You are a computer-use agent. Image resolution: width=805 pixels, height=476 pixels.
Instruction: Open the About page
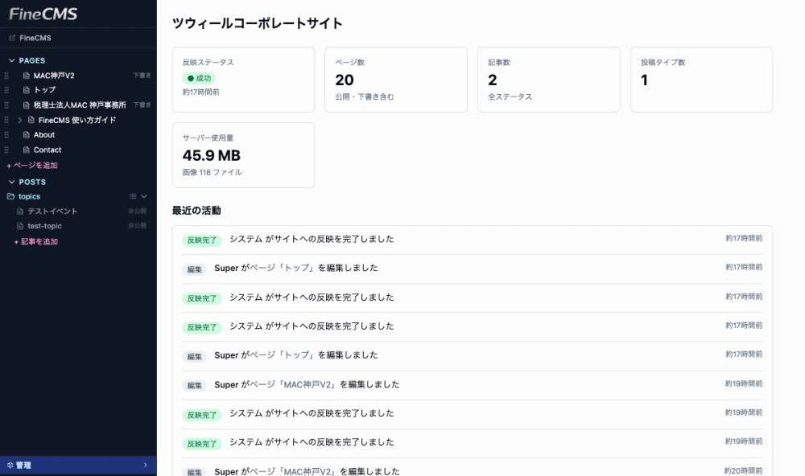click(x=44, y=135)
